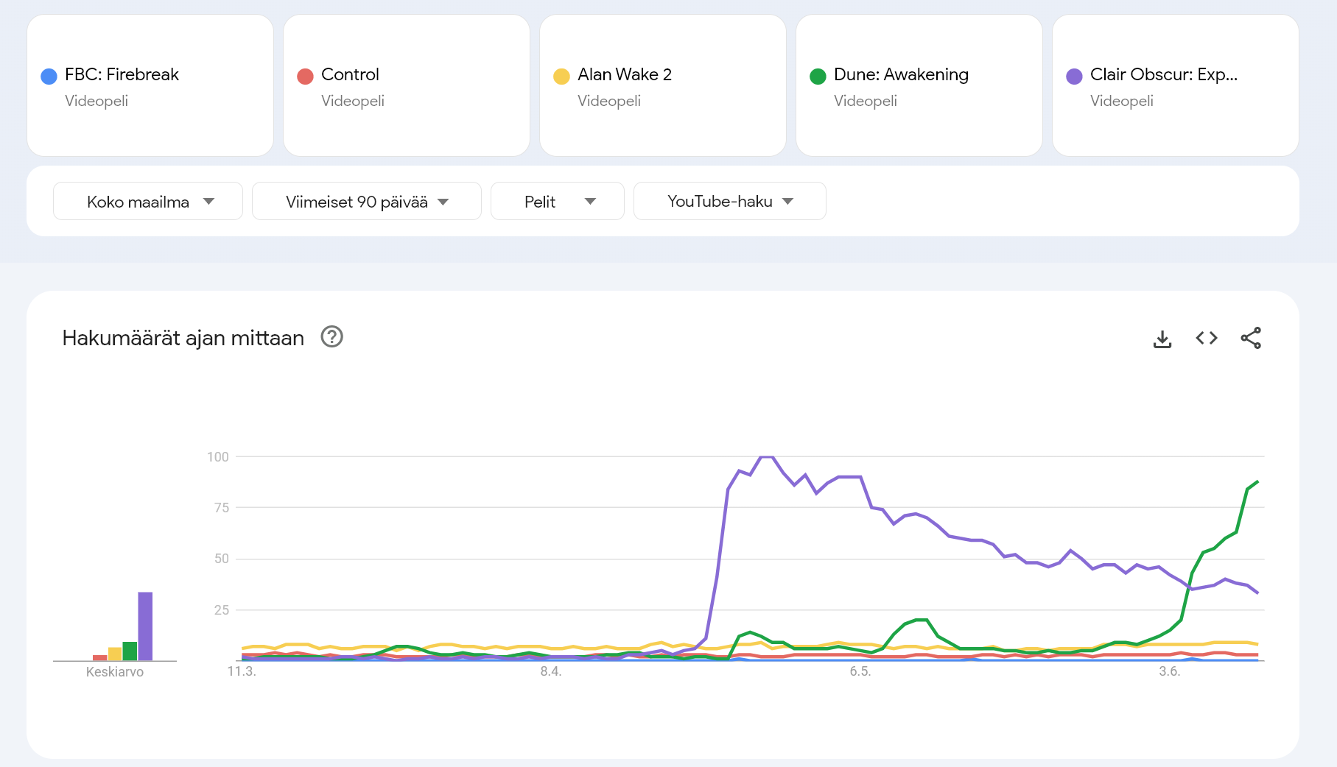Screen dimensions: 1337x767
Task: Click the 6.5. date label on axis
Action: 860,671
